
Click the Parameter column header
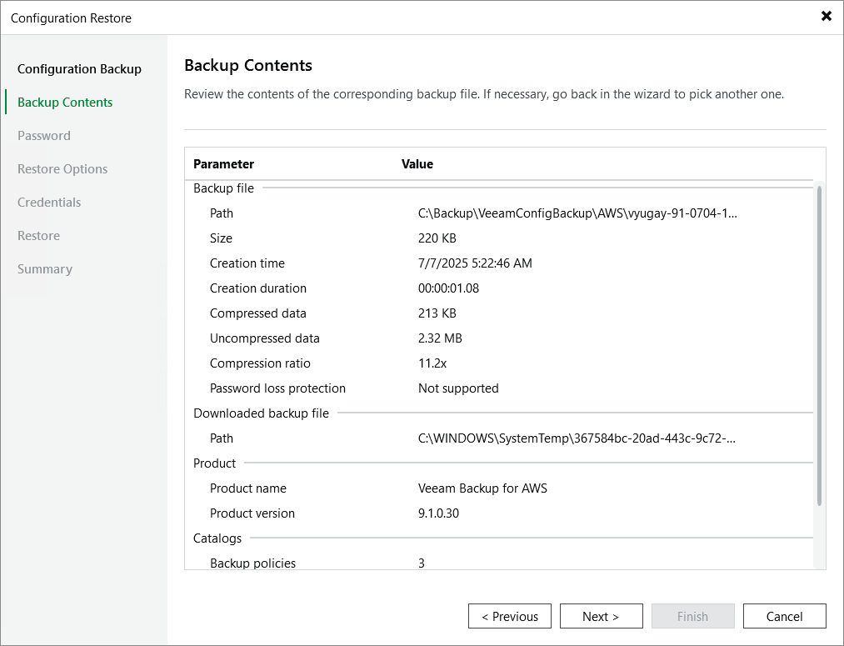[x=222, y=164]
